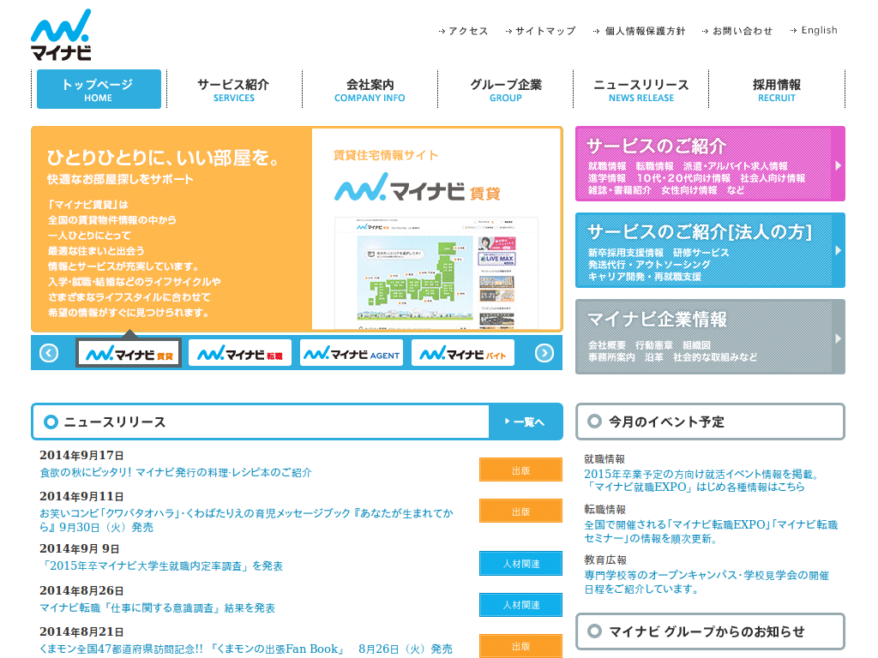This screenshot has height=658, width=878.
Task: Click the 2014年9月17日 date text
Action: [x=81, y=456]
